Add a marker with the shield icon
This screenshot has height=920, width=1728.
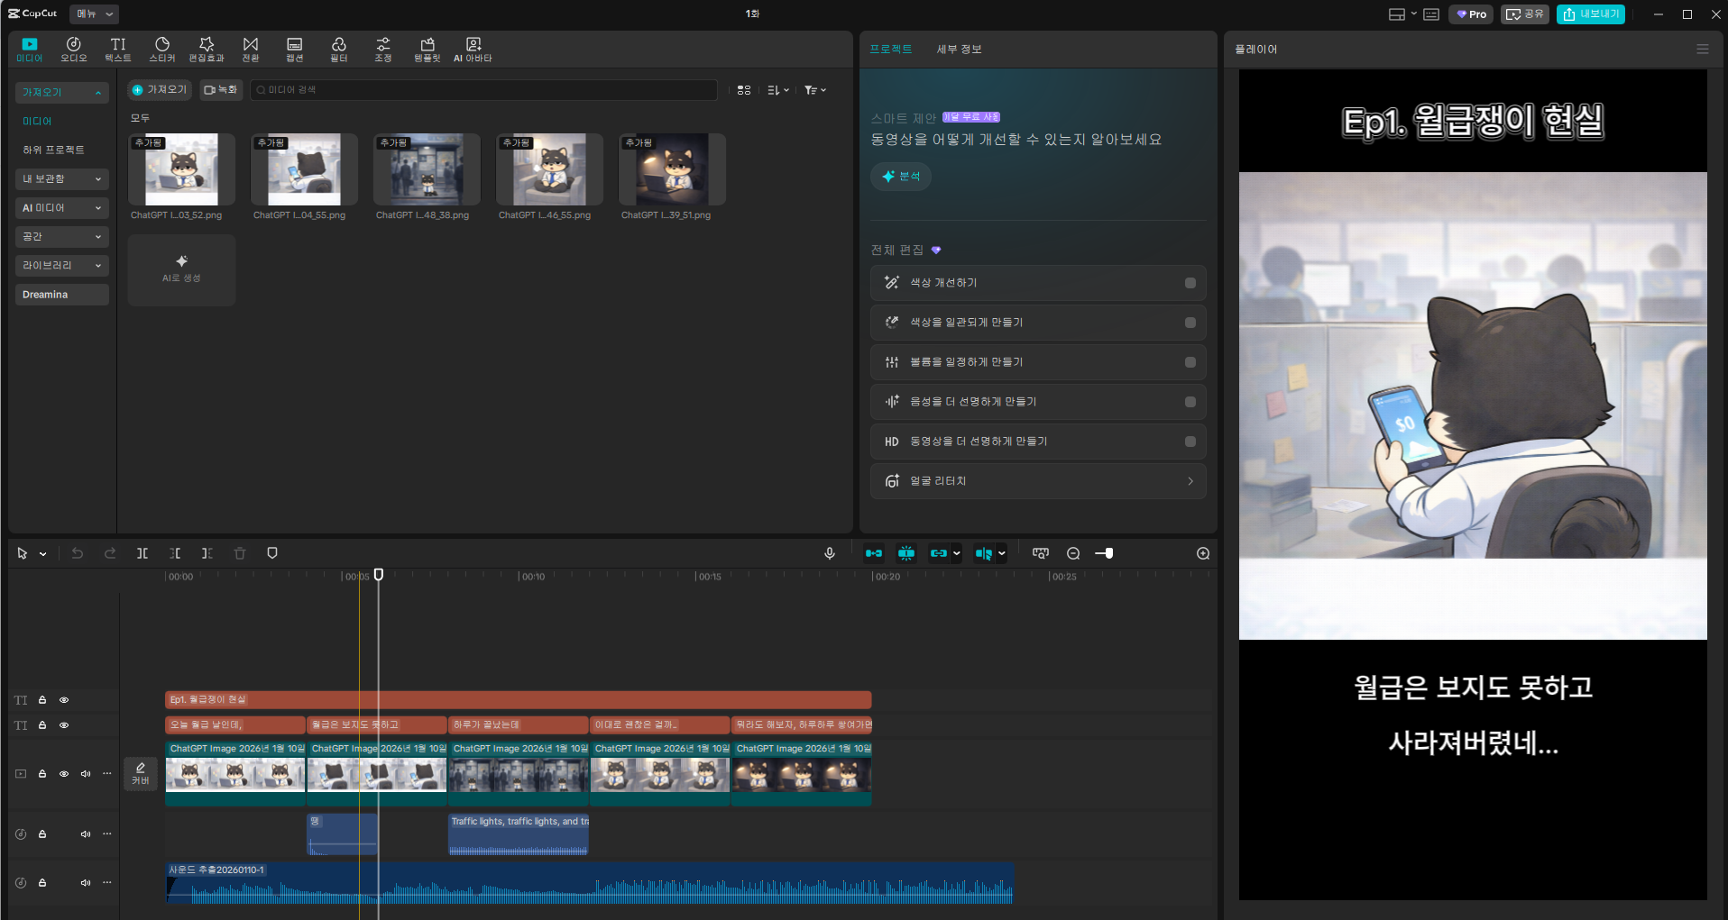pos(272,553)
